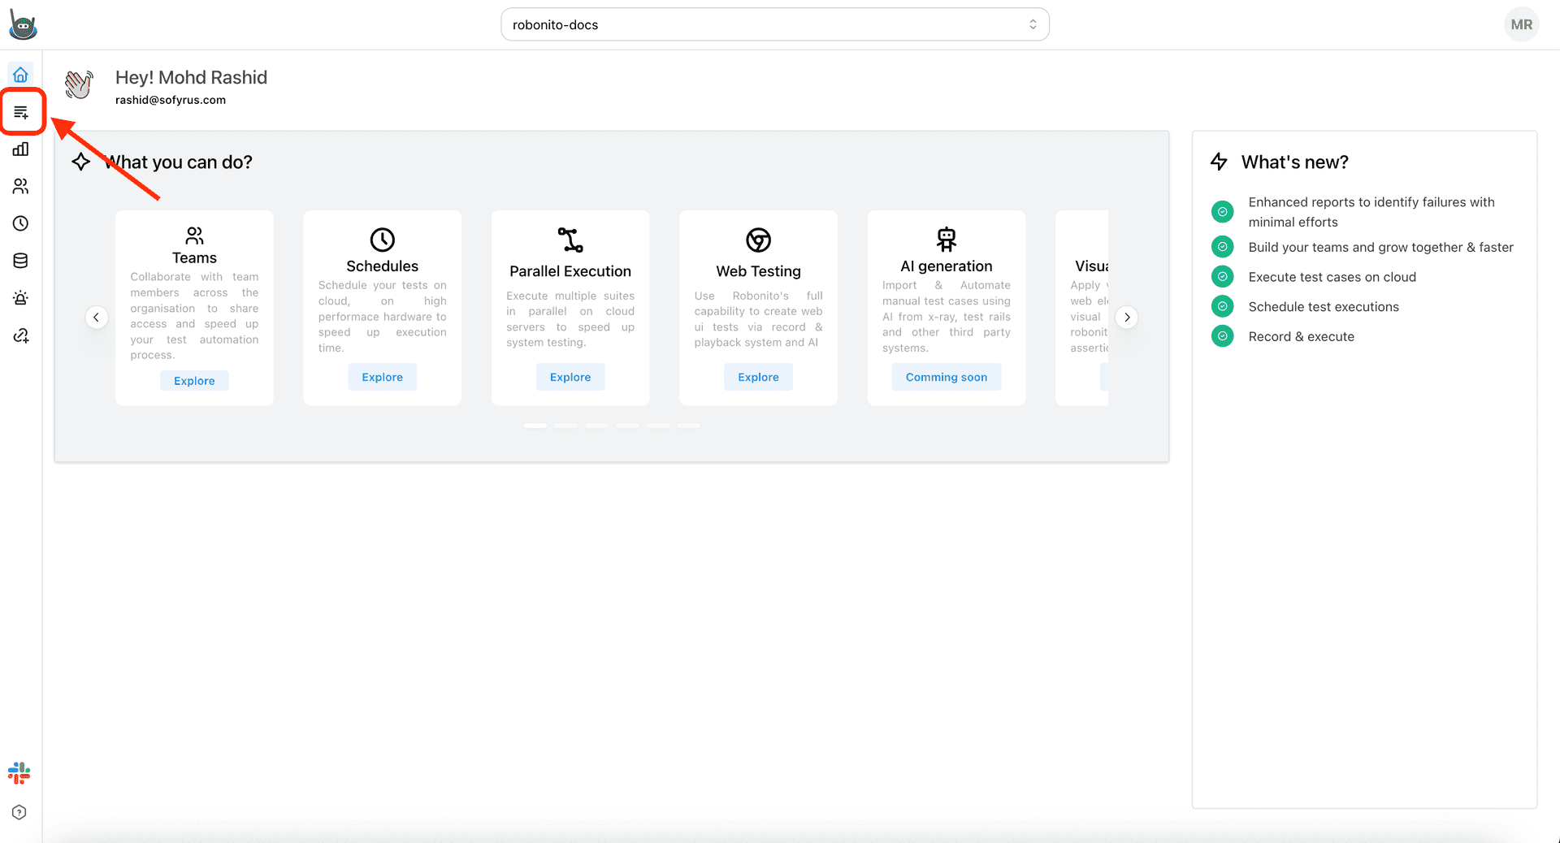Image resolution: width=1560 pixels, height=843 pixels.
Task: Go to previous carousel cards
Action: tap(96, 317)
